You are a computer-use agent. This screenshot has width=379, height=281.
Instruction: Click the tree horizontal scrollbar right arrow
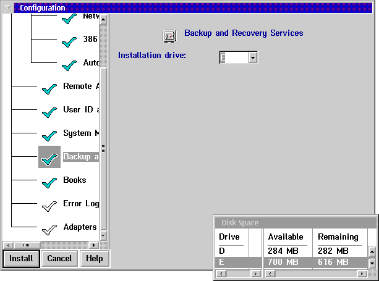(94, 245)
